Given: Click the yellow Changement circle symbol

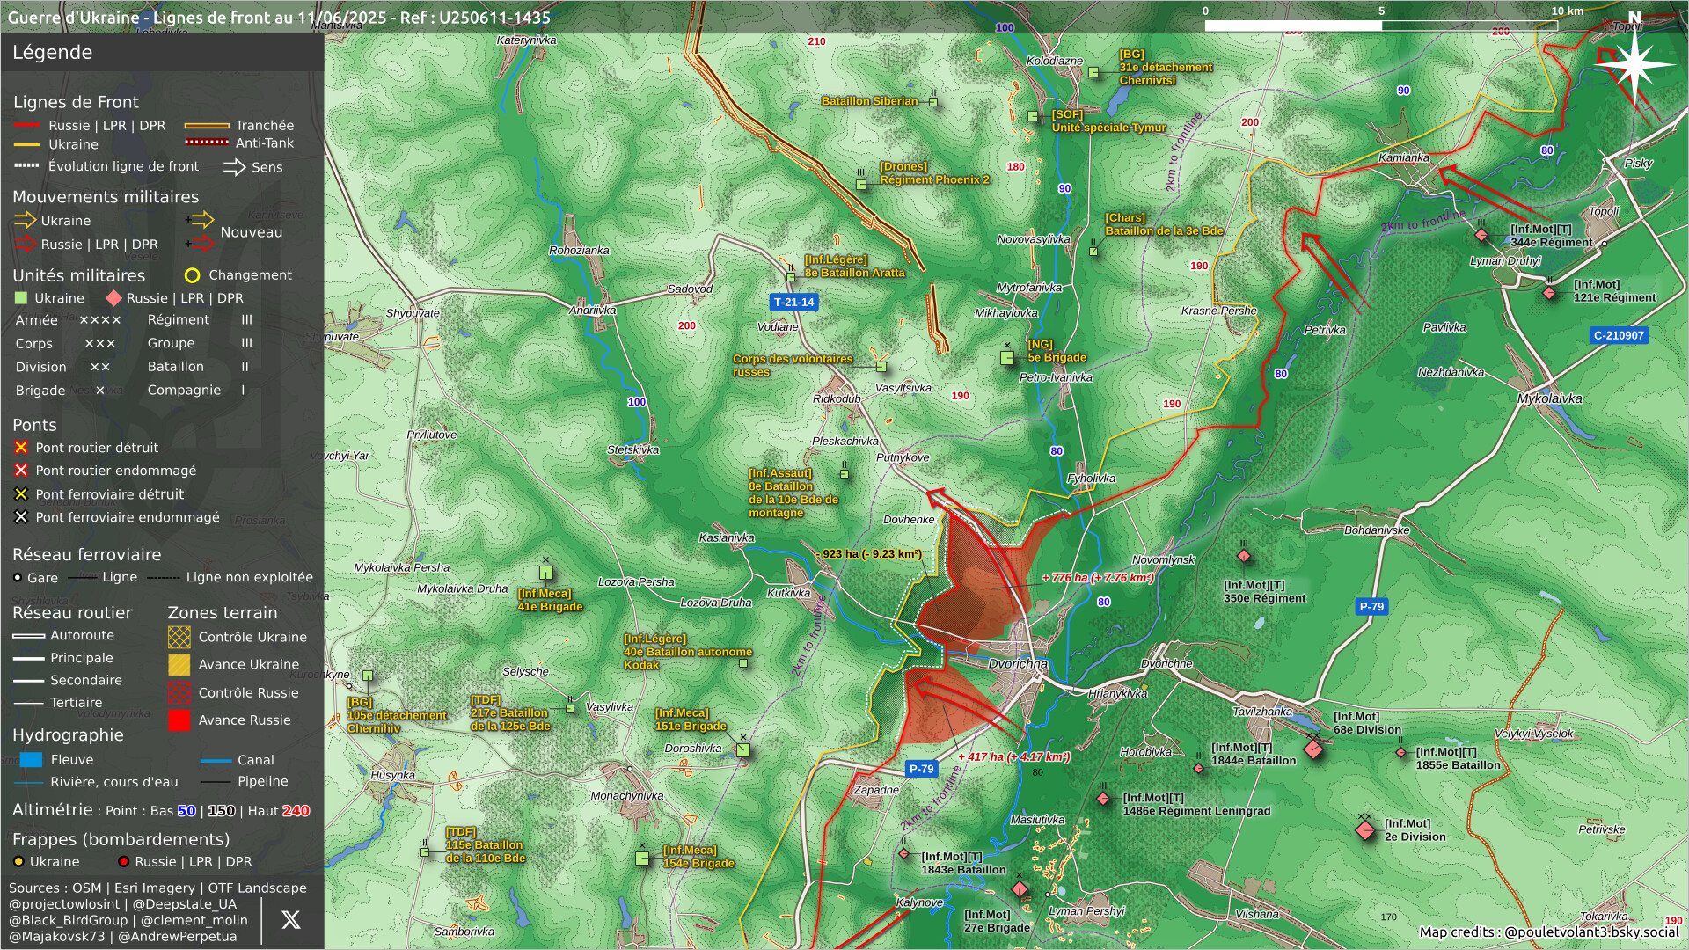Looking at the screenshot, I should (x=193, y=275).
